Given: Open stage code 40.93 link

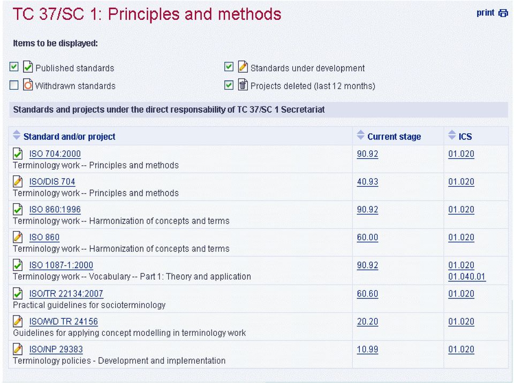Looking at the screenshot, I should [x=367, y=182].
